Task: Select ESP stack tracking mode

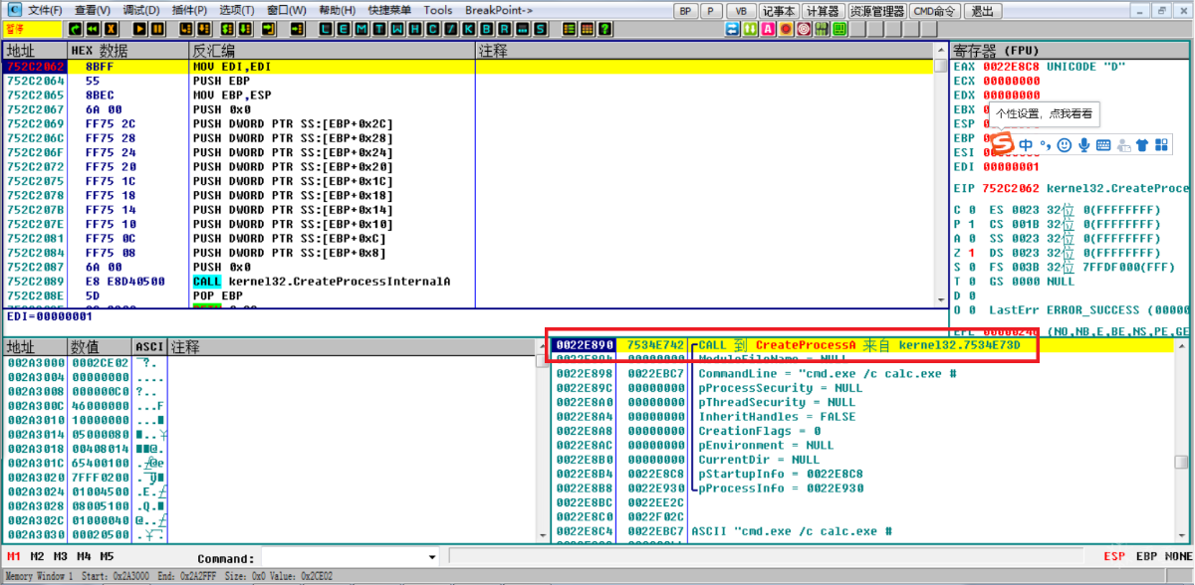Action: click(x=1115, y=557)
